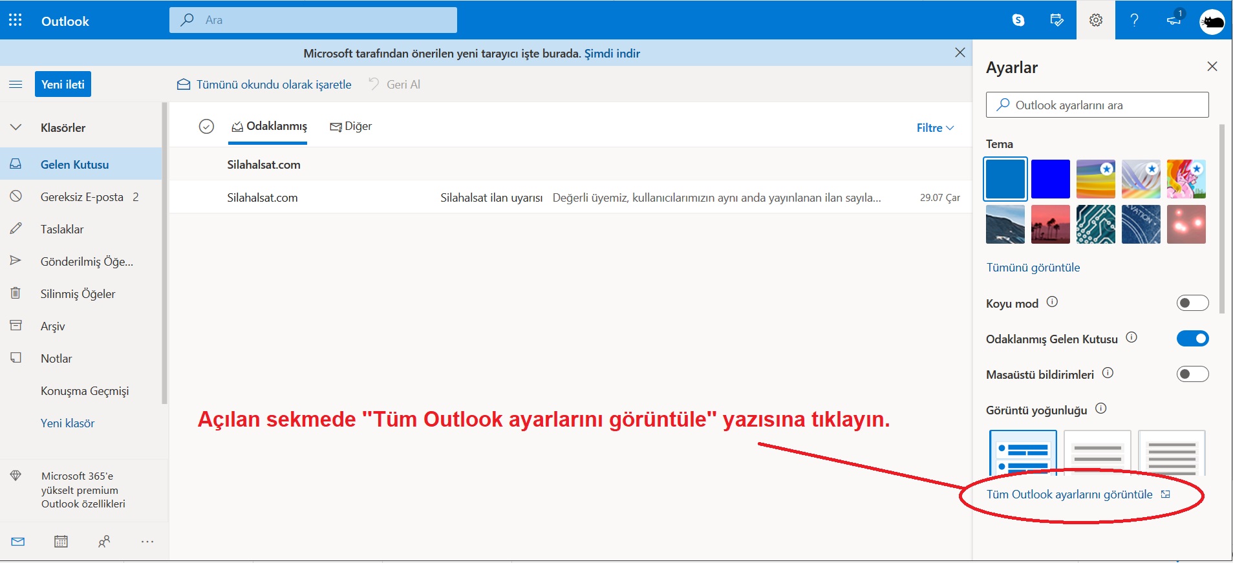Collapse the Klasörler folder list
Image resolution: width=1233 pixels, height=563 pixels.
[x=16, y=128]
